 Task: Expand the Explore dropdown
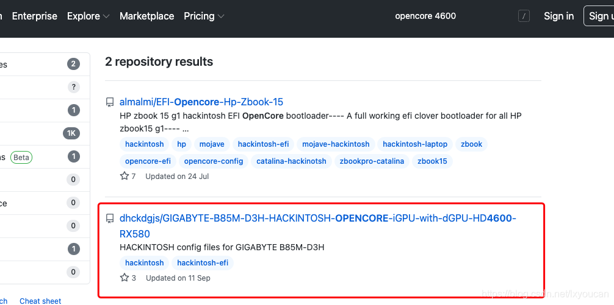[x=88, y=16]
